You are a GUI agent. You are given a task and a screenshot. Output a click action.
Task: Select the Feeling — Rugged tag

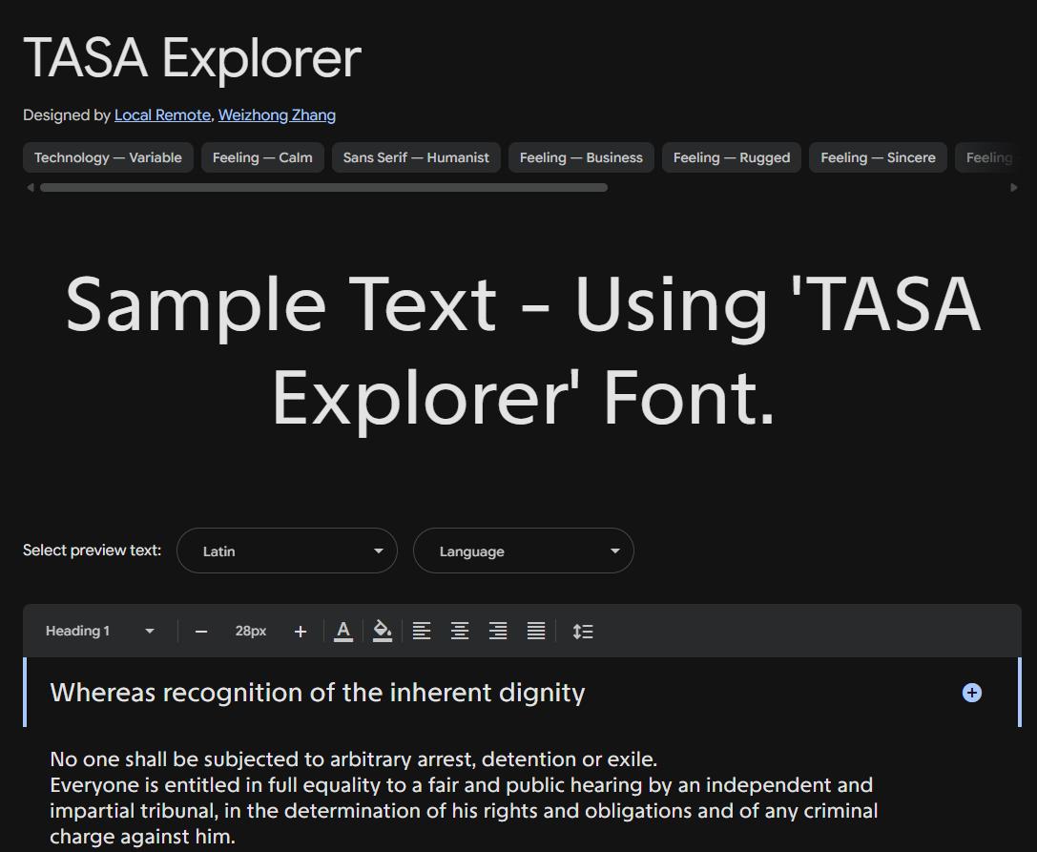click(732, 157)
